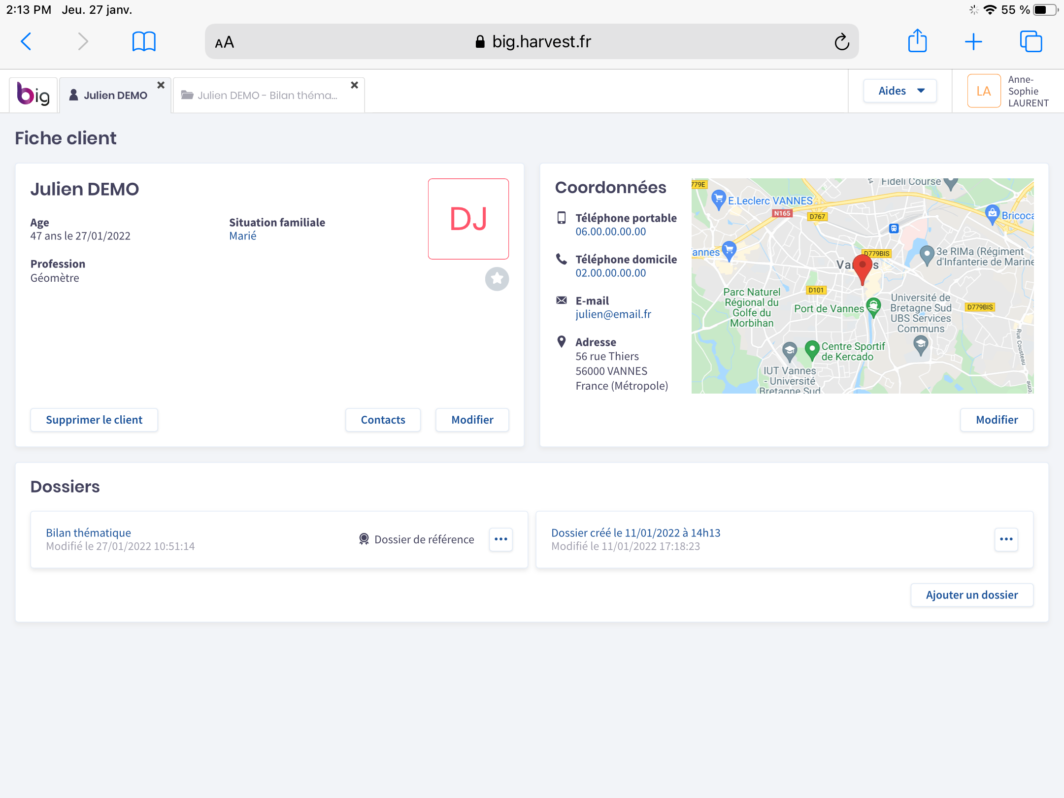Viewport: 1064px width, 798px height.
Task: Open options menu for Bilan thématique dossier
Action: [x=501, y=539]
